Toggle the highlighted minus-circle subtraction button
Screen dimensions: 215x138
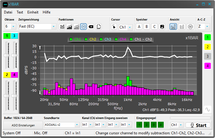click(83, 27)
